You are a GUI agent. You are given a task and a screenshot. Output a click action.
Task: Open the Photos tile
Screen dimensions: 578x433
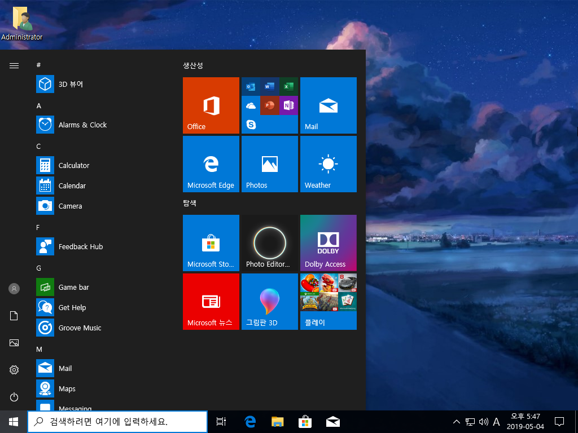tap(269, 164)
